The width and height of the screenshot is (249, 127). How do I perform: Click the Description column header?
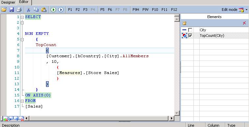(93, 125)
